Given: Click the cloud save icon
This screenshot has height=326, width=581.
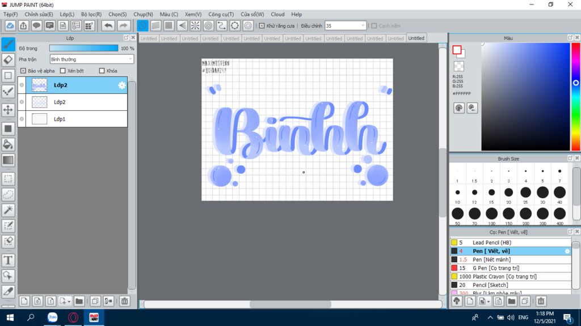Looking at the screenshot, I should point(10,25).
